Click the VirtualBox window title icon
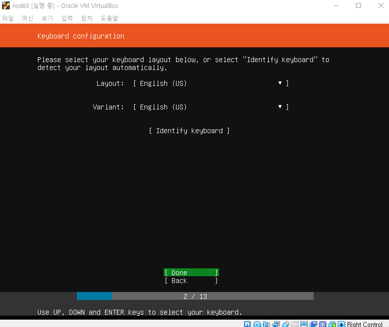This screenshot has width=389, height=327. tap(6, 5)
